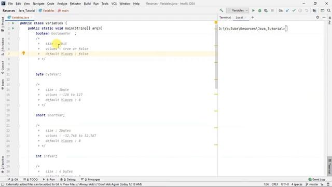
Task: Run the Variables configuration
Action: coord(253,10)
